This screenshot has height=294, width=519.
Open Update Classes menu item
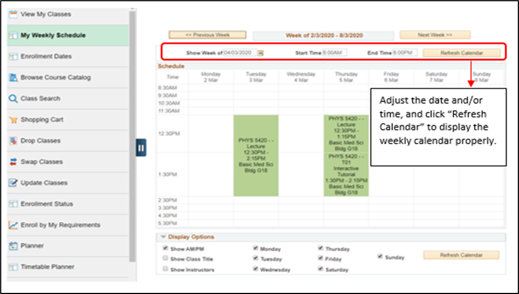click(x=68, y=183)
